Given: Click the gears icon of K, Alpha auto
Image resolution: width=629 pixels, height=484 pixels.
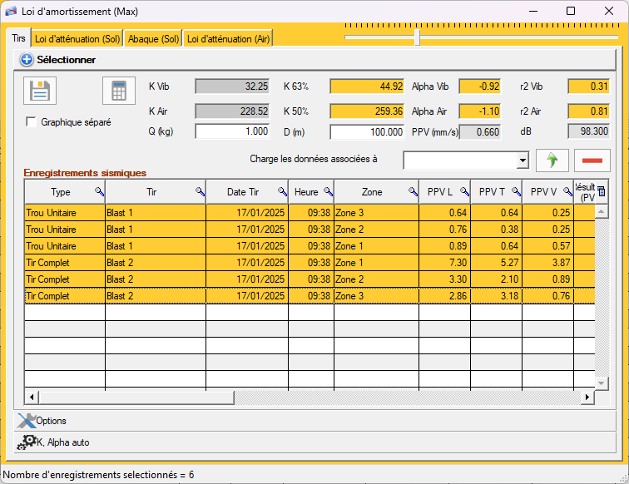Looking at the screenshot, I should (27, 442).
